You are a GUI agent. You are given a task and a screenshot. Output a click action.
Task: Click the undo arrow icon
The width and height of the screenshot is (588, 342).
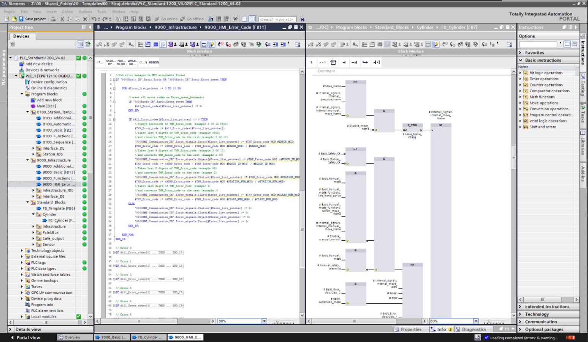coord(94,19)
